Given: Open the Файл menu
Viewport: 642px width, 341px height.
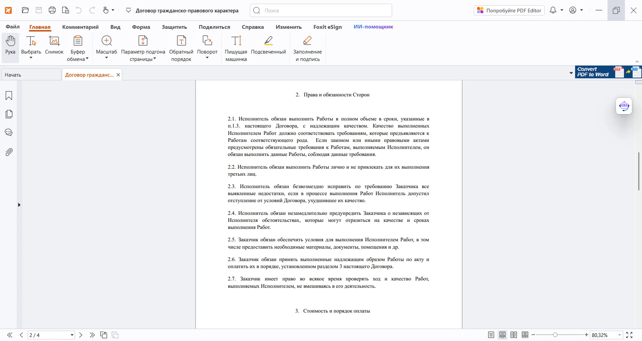Looking at the screenshot, I should coord(13,27).
